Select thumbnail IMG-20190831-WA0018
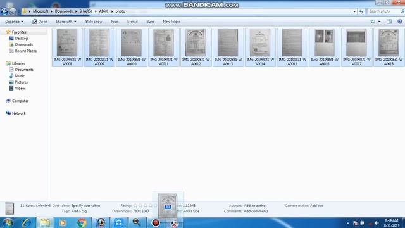 tap(389, 47)
